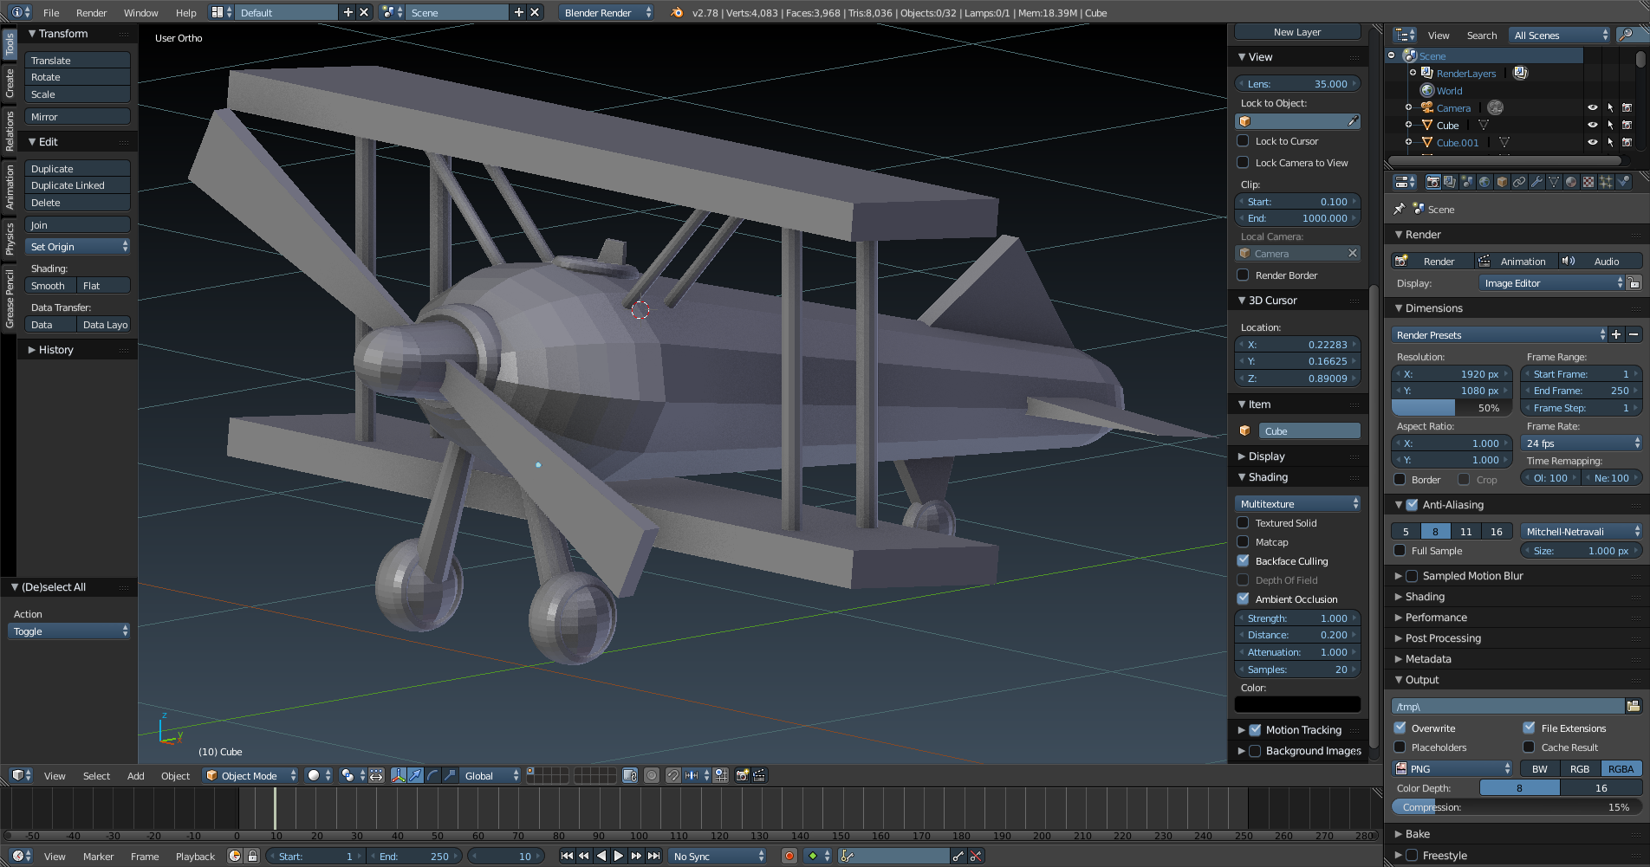Click the OpenGL render image camera icon
Viewport: 1650px width, 867px height.
click(x=743, y=775)
